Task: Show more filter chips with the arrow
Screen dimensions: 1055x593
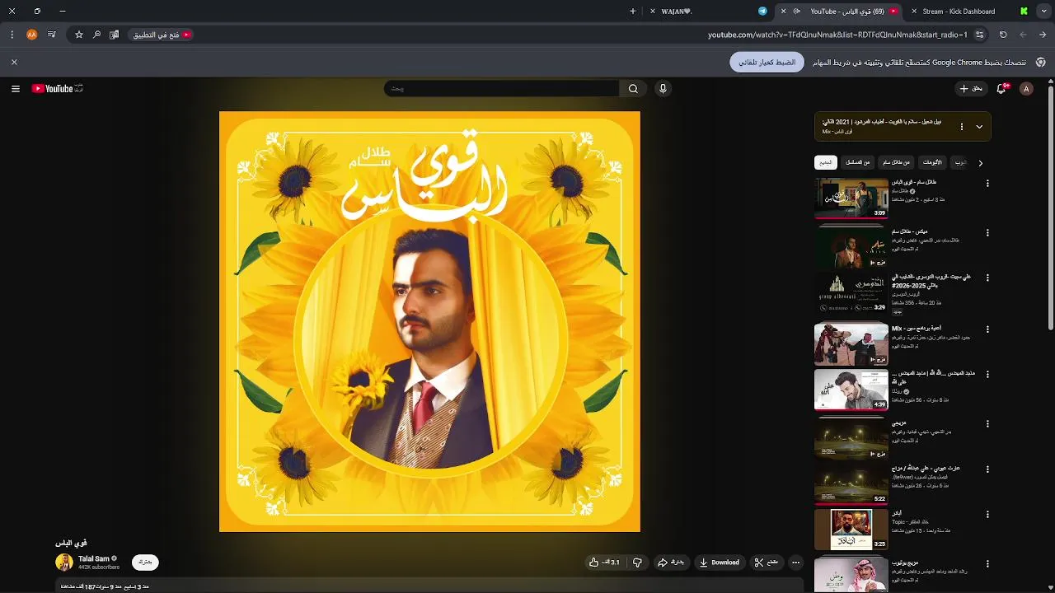Action: (x=980, y=163)
